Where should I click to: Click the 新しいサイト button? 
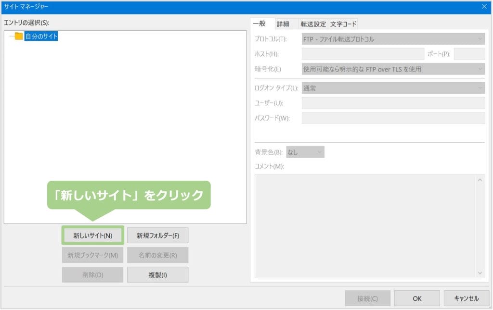click(93, 235)
